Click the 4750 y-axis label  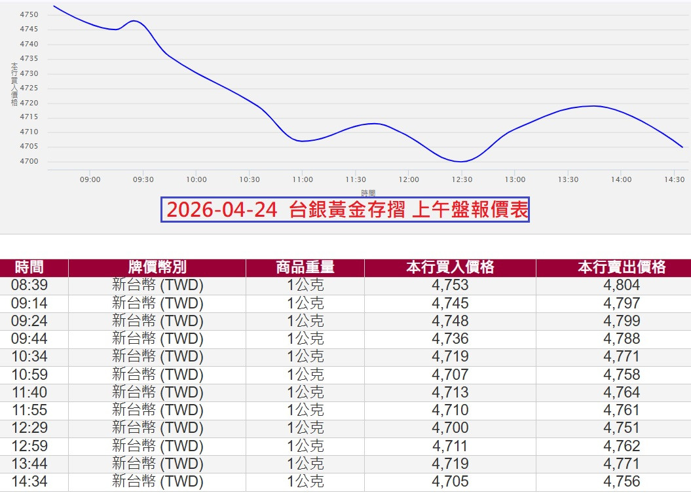pyautogui.click(x=29, y=14)
